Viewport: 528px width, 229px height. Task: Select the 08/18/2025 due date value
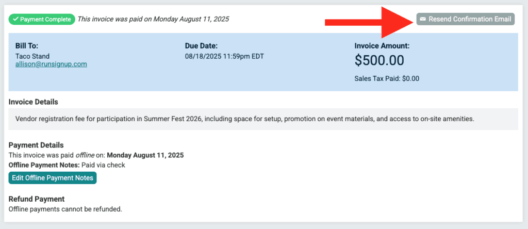coord(224,56)
